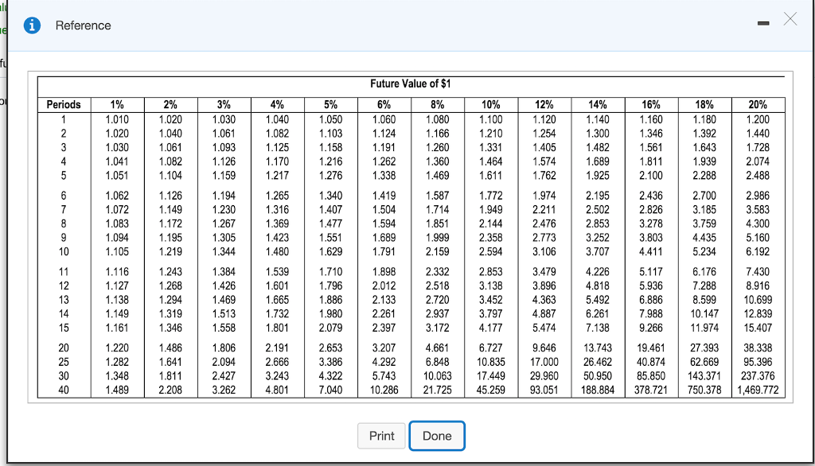Click the blue info icon beside Reference
The height and width of the screenshot is (466, 815).
(x=32, y=25)
